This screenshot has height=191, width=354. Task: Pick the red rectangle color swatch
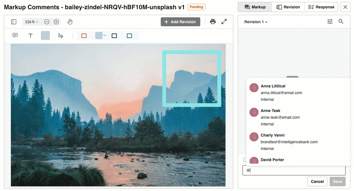(x=84, y=36)
